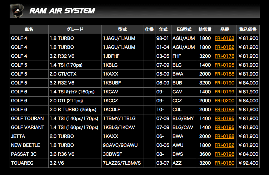Click the グレード column header

[75, 30]
